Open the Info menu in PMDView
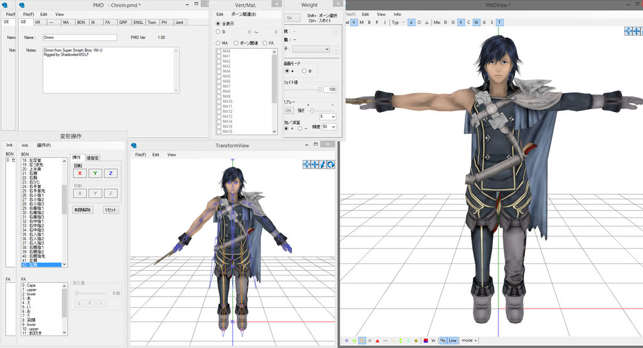The width and height of the screenshot is (643, 348). click(x=397, y=14)
